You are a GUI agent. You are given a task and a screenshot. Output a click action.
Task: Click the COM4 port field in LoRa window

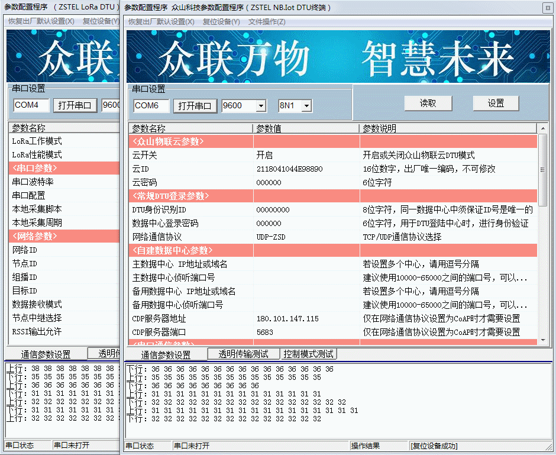pyautogui.click(x=31, y=105)
